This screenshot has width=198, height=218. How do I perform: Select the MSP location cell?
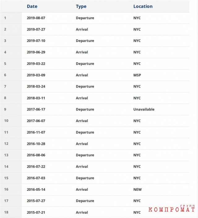(137, 75)
